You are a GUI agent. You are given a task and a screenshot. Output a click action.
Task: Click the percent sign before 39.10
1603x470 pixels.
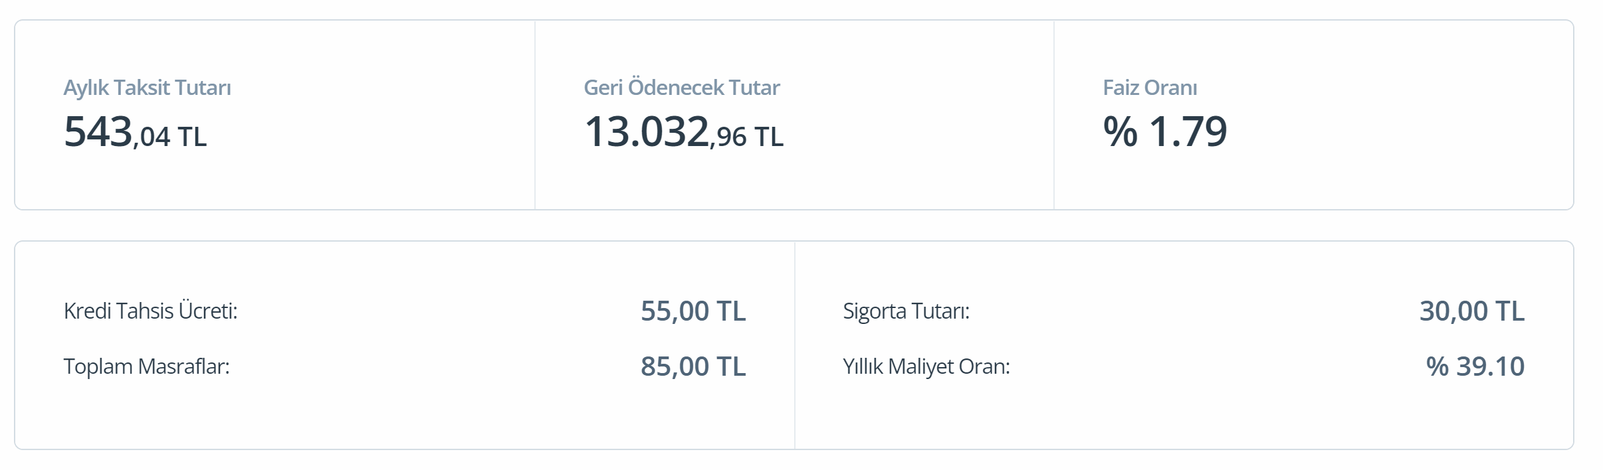click(1438, 366)
